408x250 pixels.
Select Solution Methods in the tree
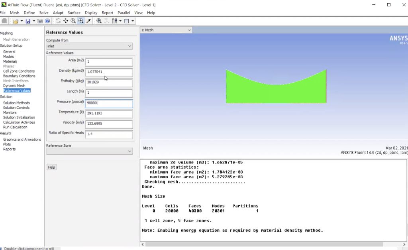[16, 103]
